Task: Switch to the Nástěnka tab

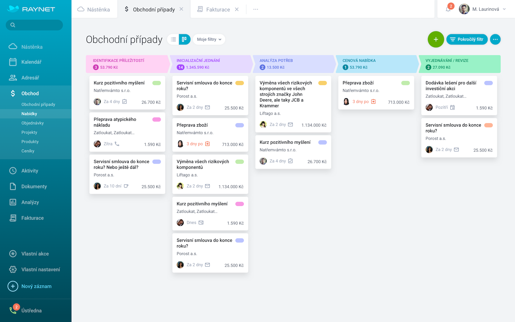Action: click(x=94, y=9)
